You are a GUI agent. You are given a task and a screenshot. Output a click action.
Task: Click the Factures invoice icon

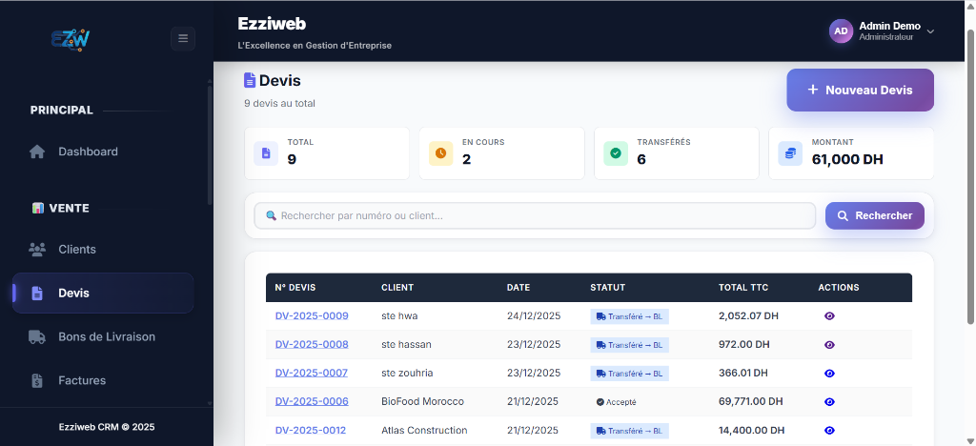pyautogui.click(x=37, y=380)
